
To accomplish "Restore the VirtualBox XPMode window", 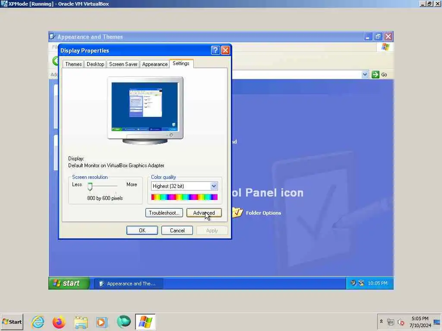I will (x=429, y=4).
